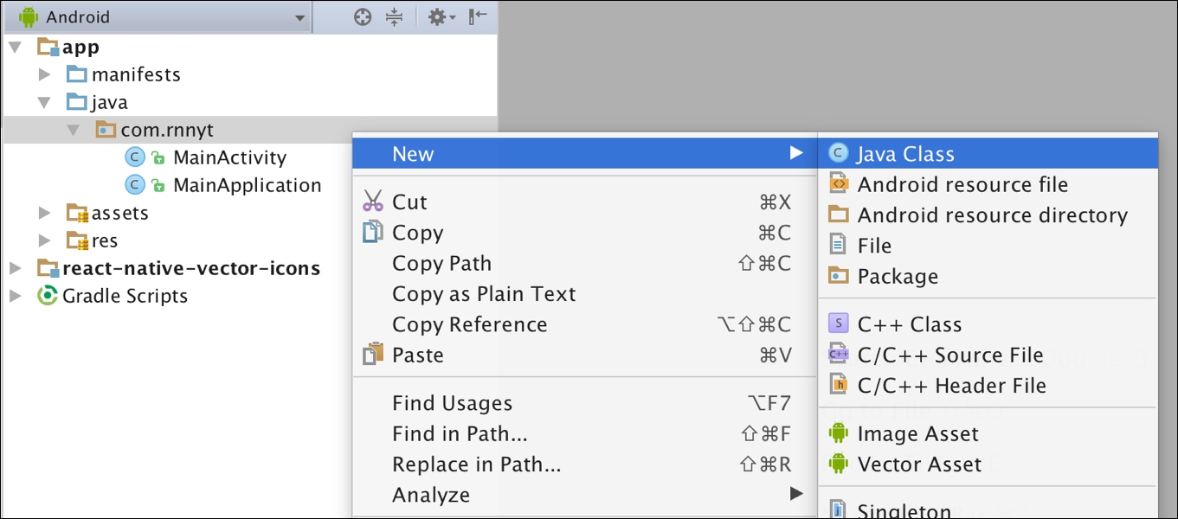Viewport: 1178px width, 519px height.
Task: Expand the Gradle Scripts arrow
Action: 15,296
